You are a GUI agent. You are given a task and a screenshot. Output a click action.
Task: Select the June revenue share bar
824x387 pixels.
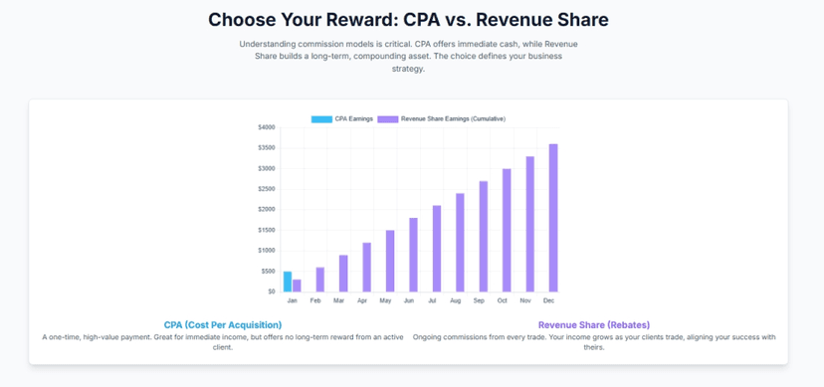(414, 255)
